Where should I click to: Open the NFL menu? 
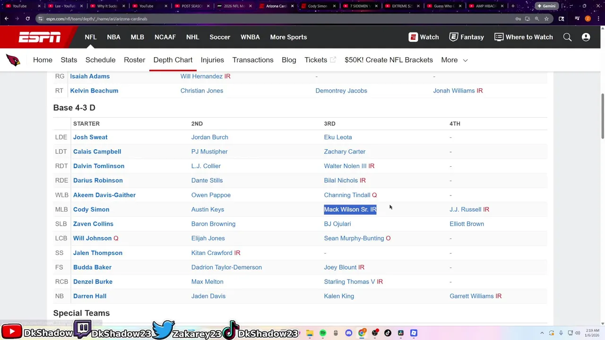tap(90, 37)
